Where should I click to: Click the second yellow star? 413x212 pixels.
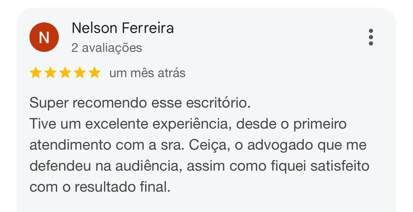[x=50, y=73]
